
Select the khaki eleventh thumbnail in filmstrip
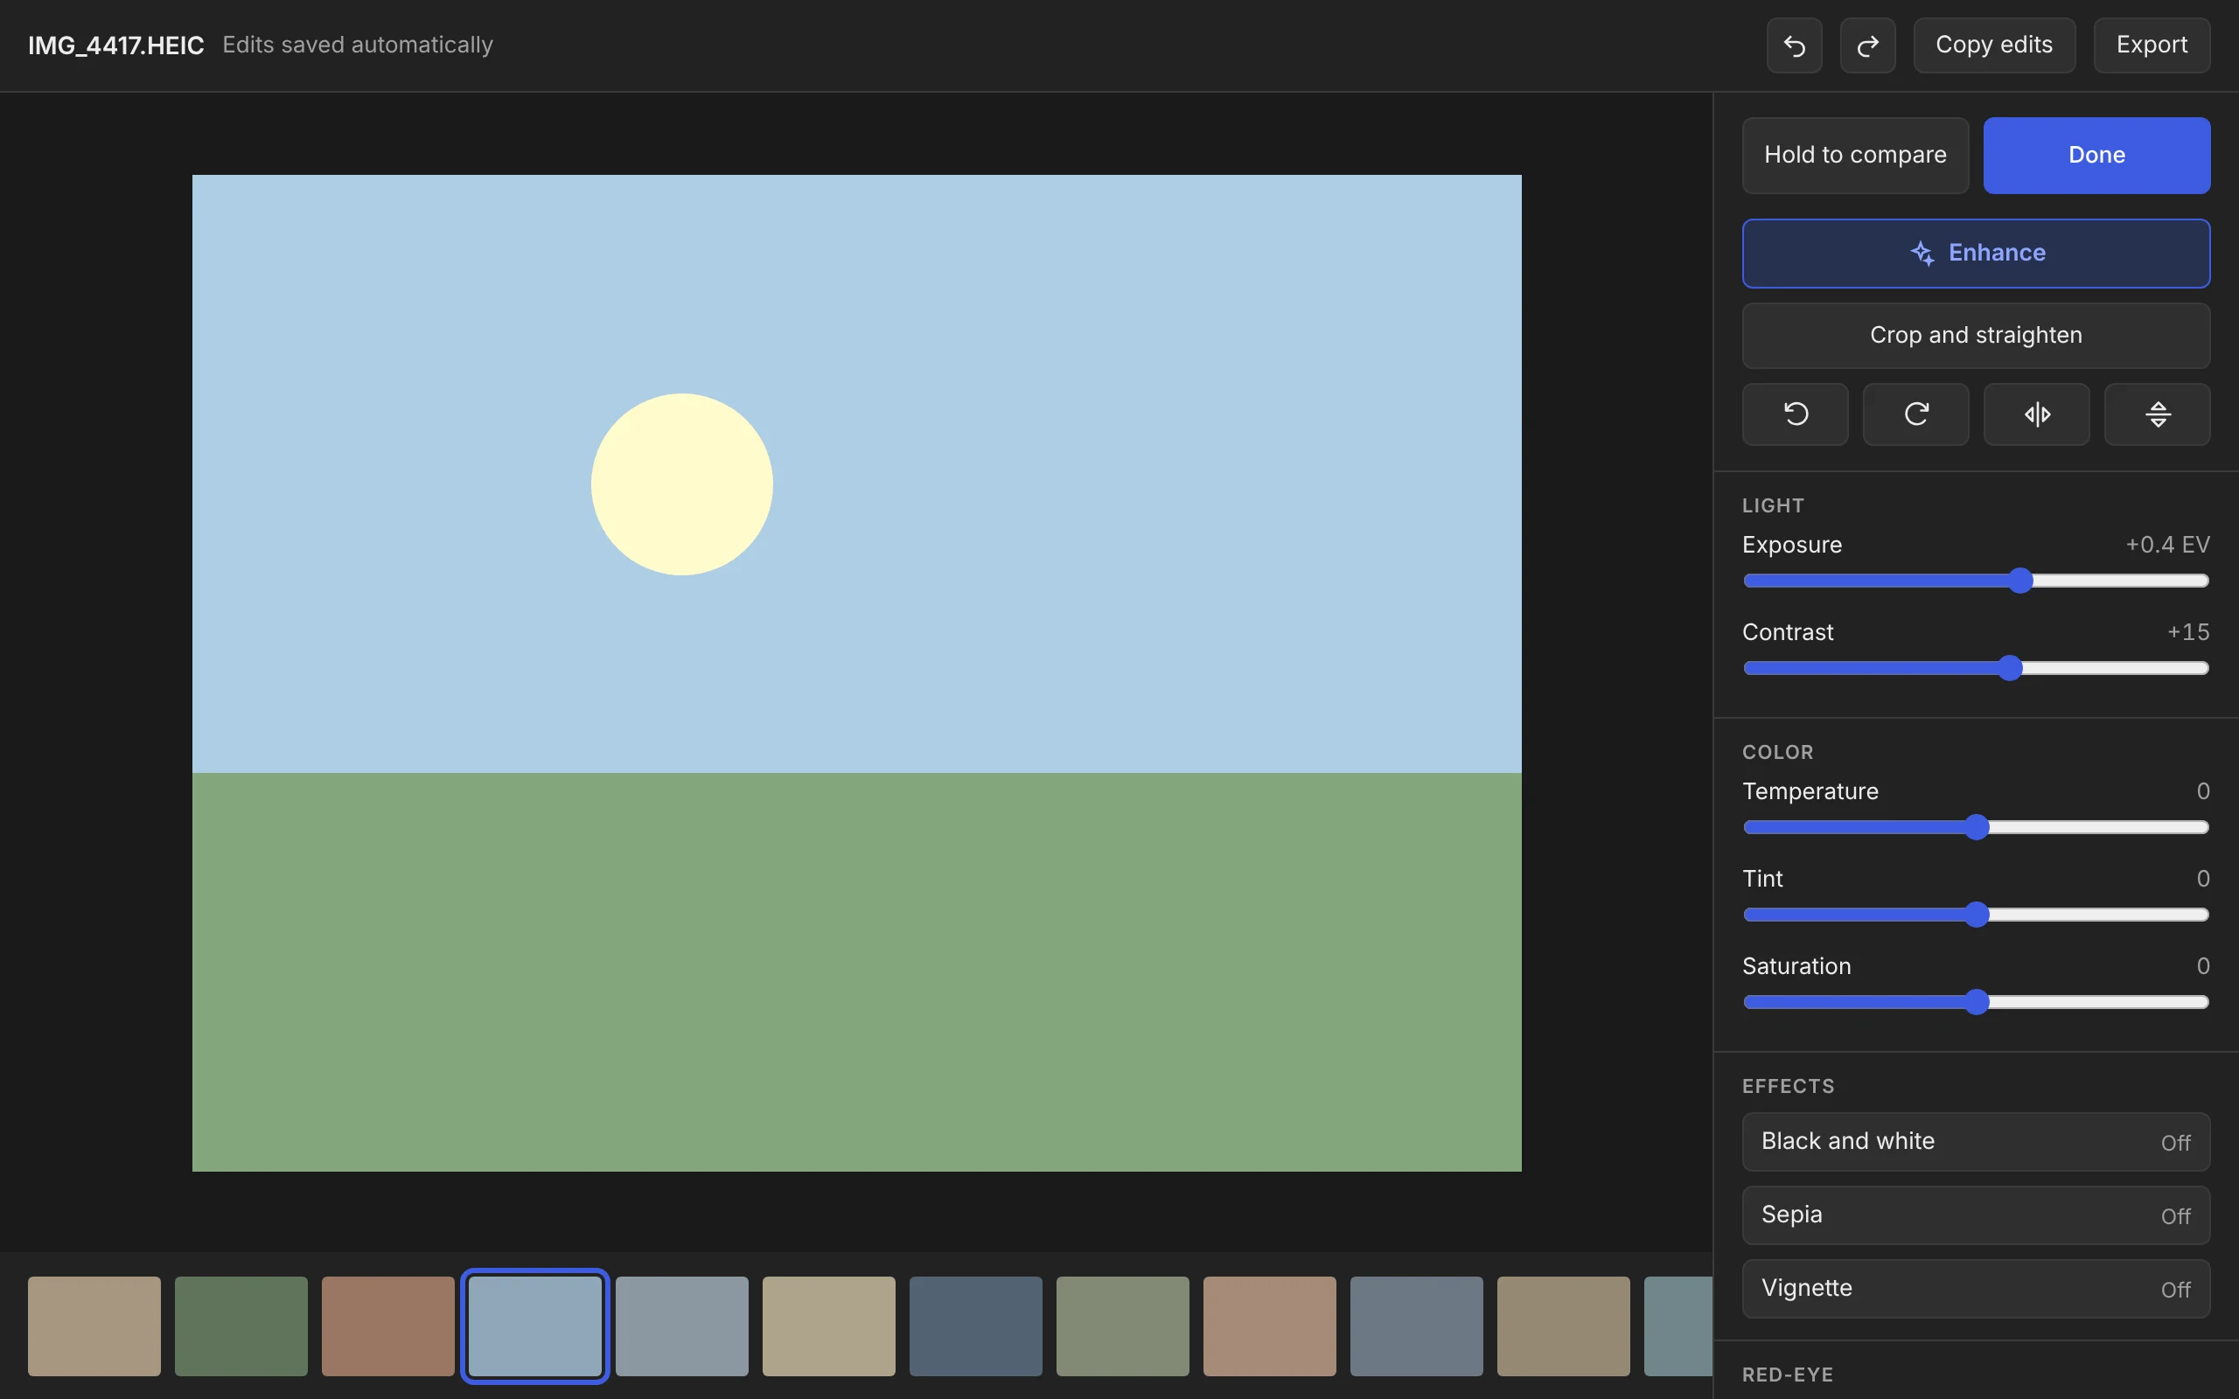[x=1564, y=1326]
